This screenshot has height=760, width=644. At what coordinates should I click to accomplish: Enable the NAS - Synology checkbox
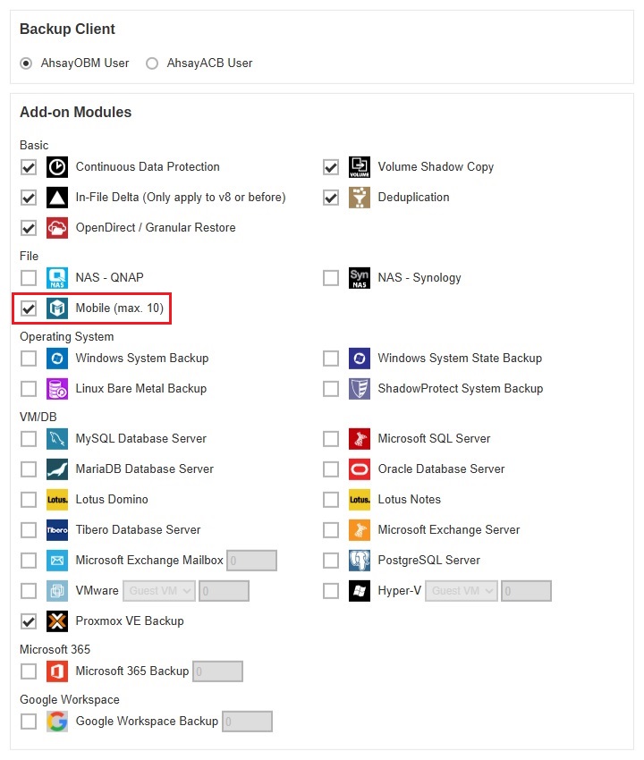pyautogui.click(x=331, y=278)
